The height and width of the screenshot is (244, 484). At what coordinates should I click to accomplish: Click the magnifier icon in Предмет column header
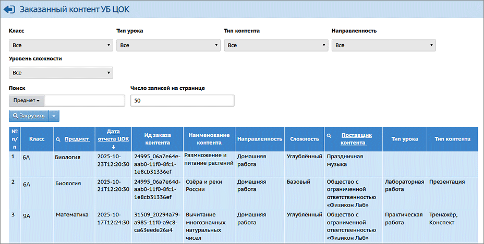[x=58, y=139]
